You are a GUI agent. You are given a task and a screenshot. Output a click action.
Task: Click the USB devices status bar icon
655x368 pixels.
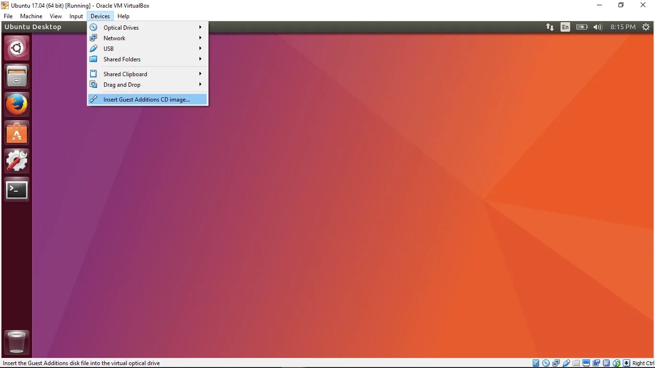point(566,363)
